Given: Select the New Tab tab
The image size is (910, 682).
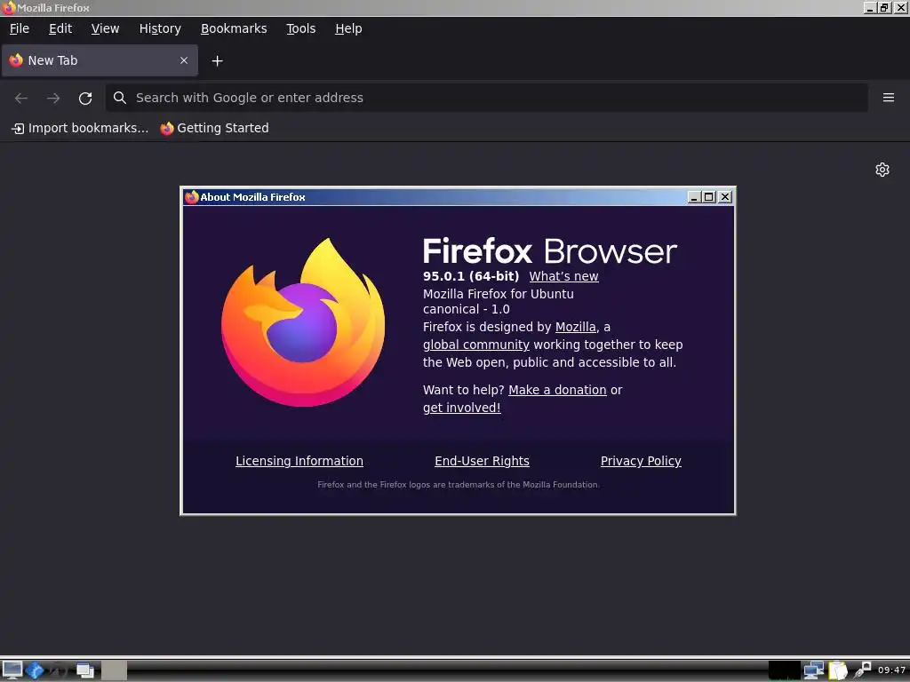Looking at the screenshot, I should click(100, 60).
